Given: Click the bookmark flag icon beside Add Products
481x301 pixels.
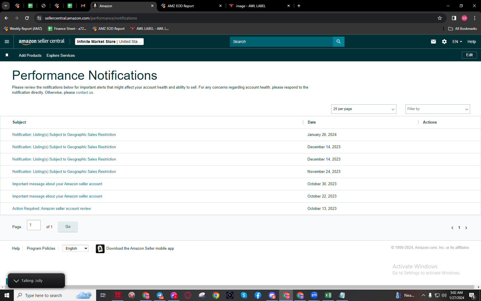Looking at the screenshot, I should [7, 55].
